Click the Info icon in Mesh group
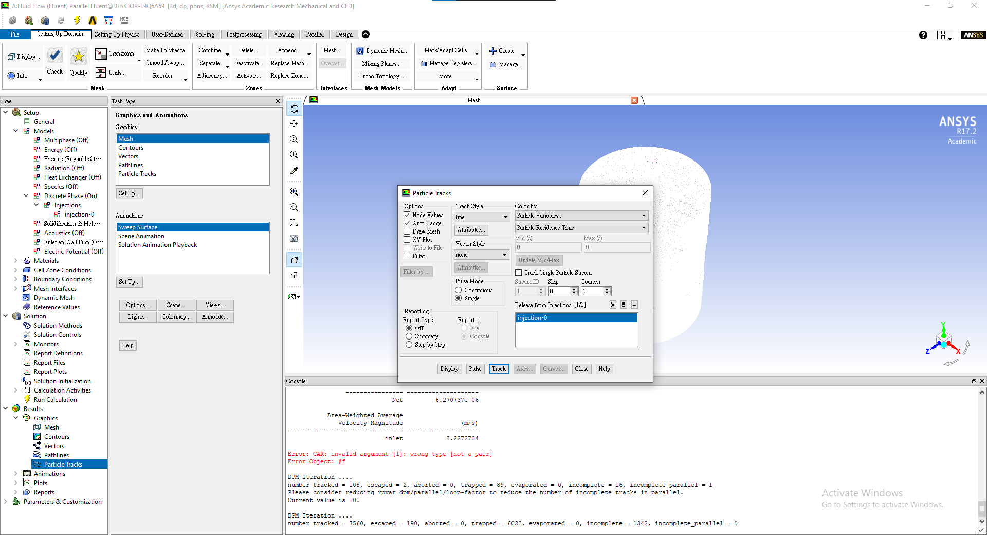Viewport: 987px width, 535px height. [11, 76]
